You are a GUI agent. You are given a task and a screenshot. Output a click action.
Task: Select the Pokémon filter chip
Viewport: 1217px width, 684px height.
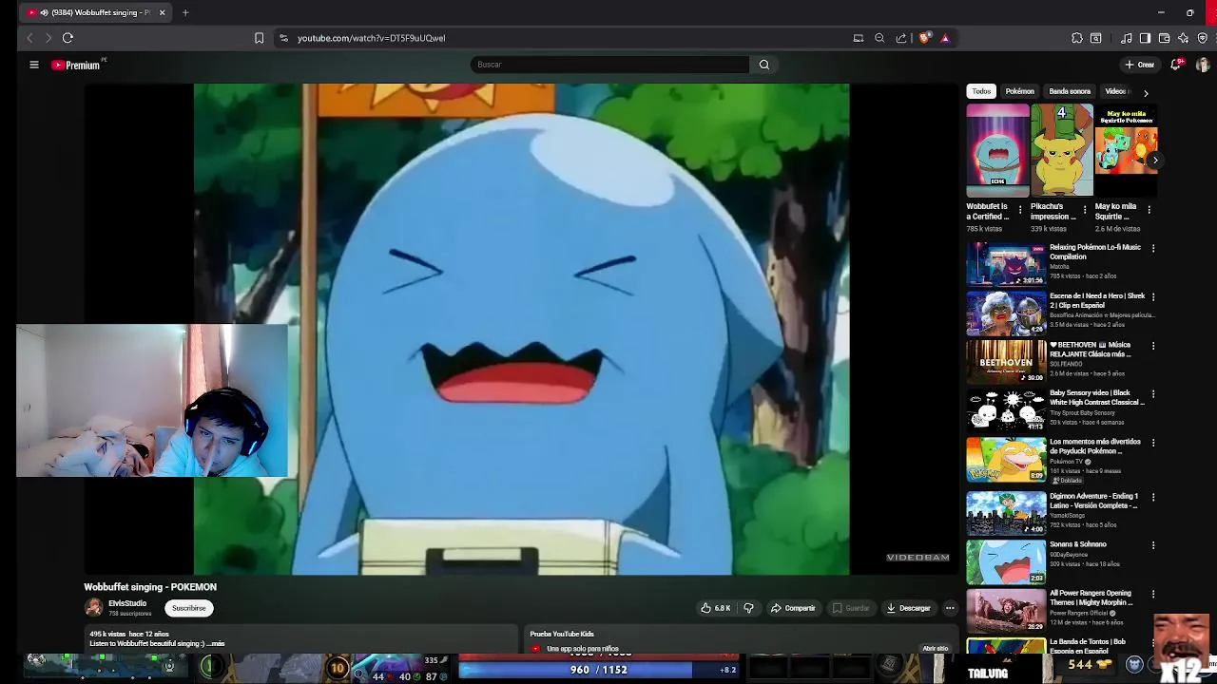[1019, 91]
